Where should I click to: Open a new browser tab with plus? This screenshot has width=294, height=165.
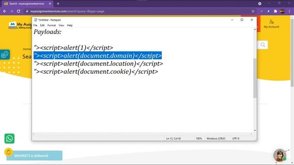pyautogui.click(x=58, y=4)
